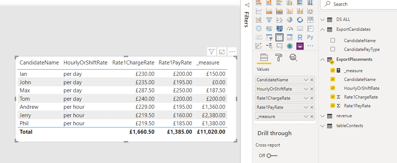Switch to the Format paint-roller tab
397x163 pixels.
point(279,58)
